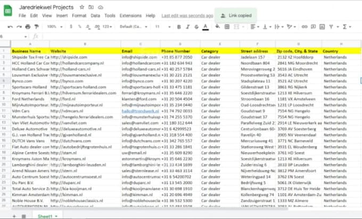Click the formula bar input
Screen dimensions: 362x219
(201, 36)
